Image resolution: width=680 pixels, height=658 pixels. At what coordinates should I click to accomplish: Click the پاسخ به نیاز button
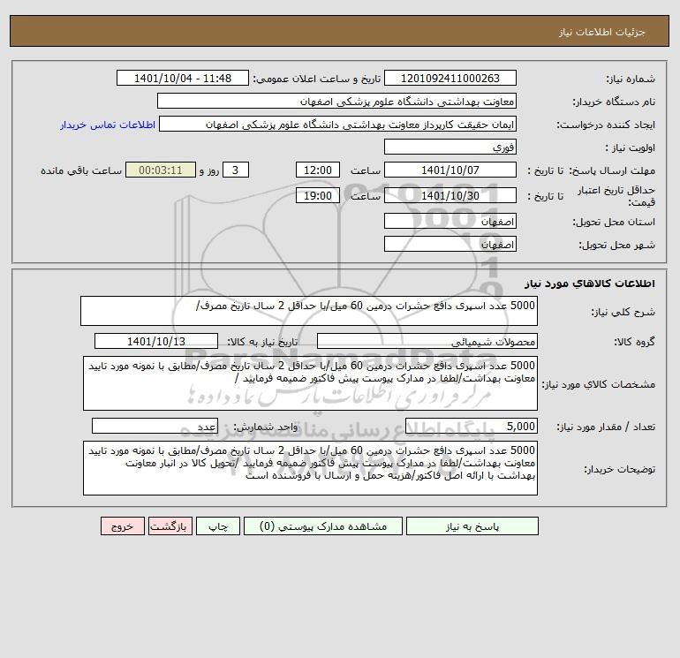pos(472,526)
